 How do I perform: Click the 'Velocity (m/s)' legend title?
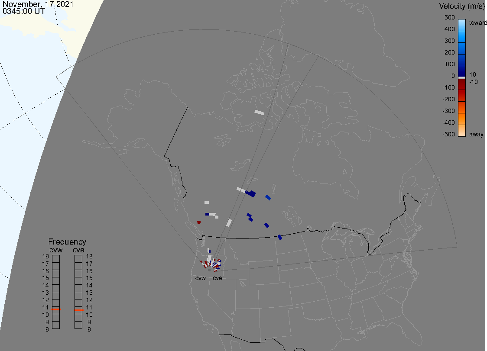461,6
